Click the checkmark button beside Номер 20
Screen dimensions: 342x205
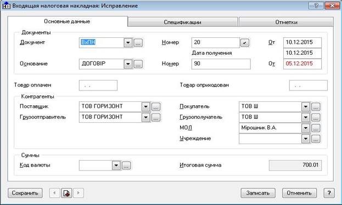coord(245,43)
